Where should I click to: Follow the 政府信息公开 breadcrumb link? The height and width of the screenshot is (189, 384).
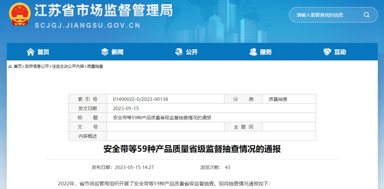[x=37, y=66]
